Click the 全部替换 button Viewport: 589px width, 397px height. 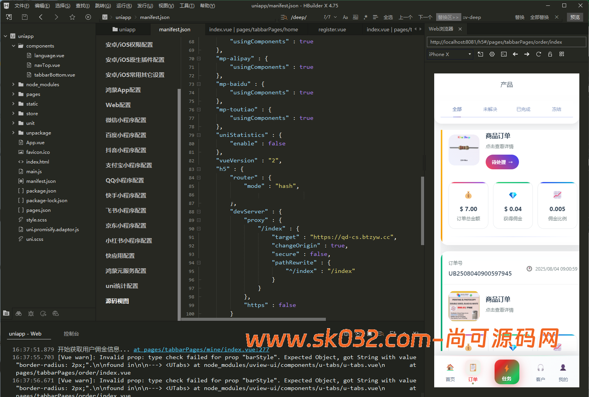(539, 17)
